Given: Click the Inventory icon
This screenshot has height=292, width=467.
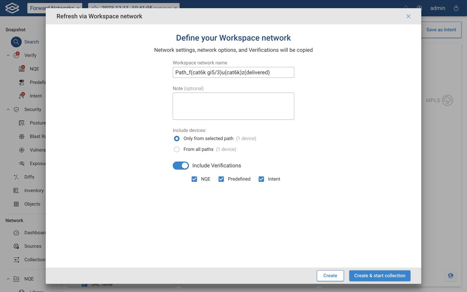Looking at the screenshot, I should tap(16, 190).
